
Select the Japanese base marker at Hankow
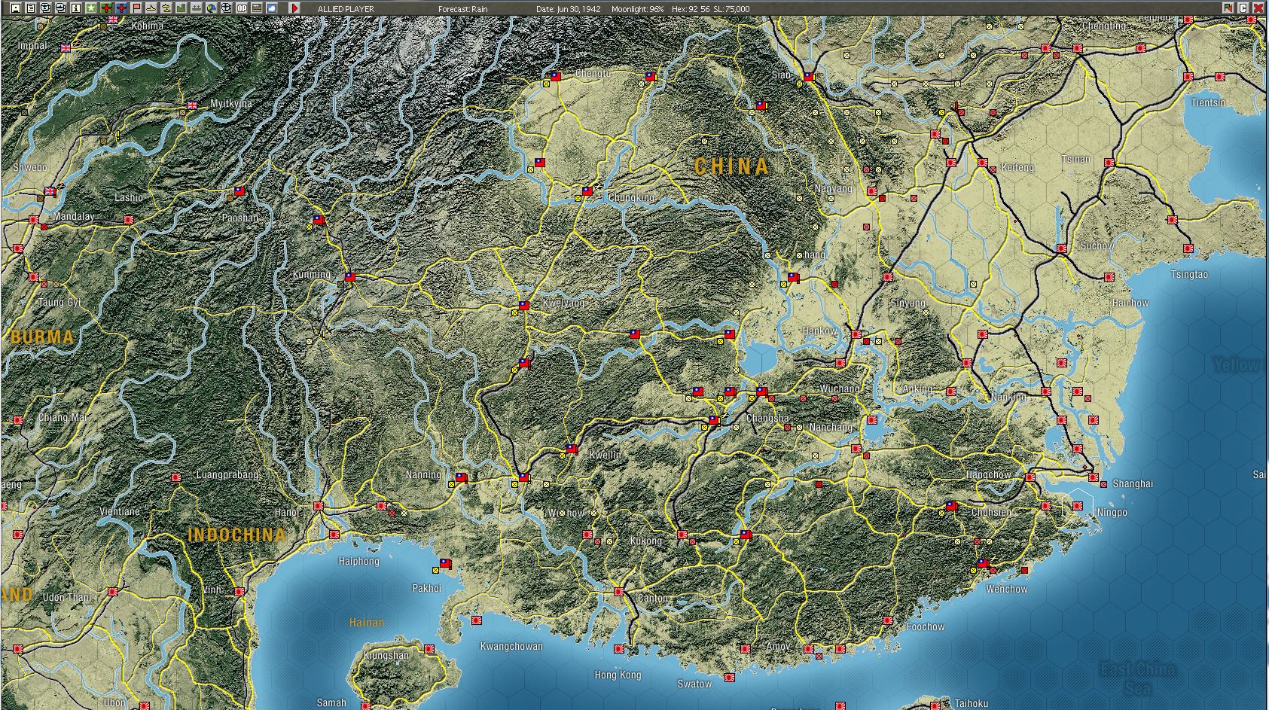[856, 334]
